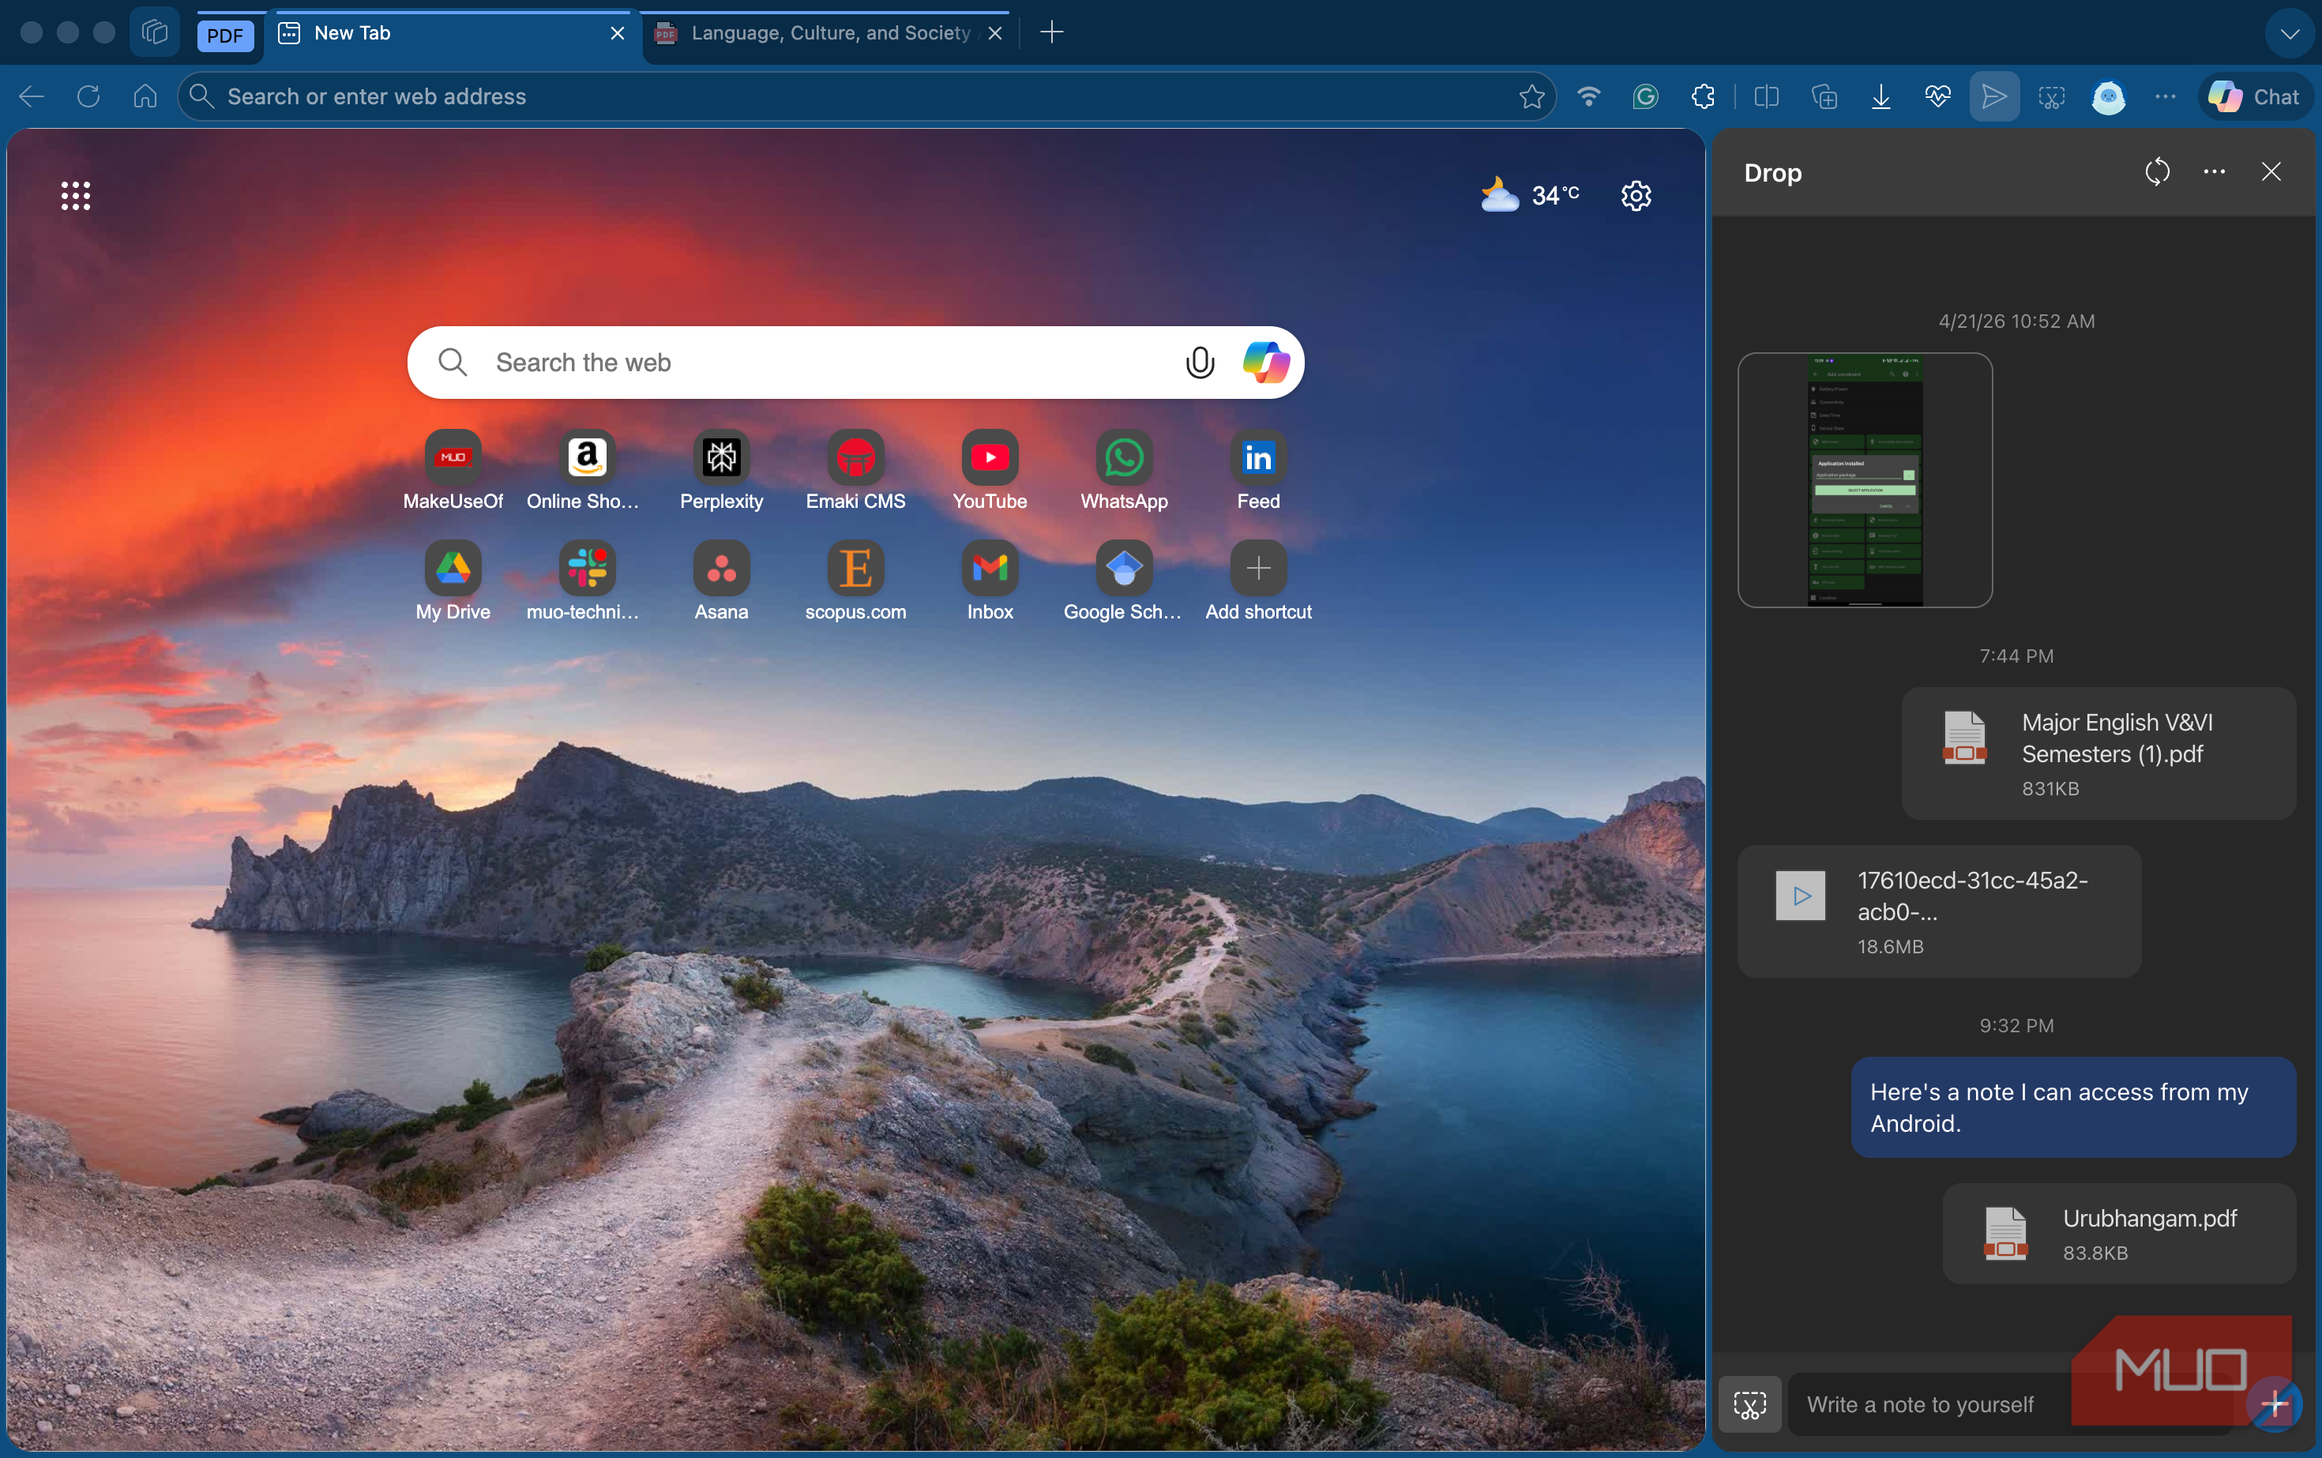Open Collections icon in toolbar
This screenshot has width=2322, height=1458.
[x=1824, y=96]
